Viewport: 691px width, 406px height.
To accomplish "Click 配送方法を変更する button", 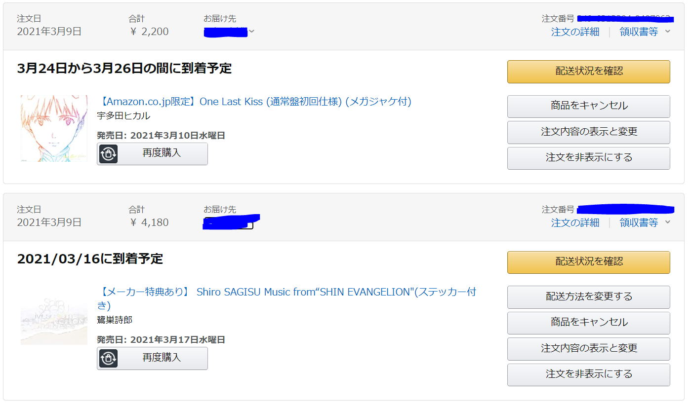I will click(x=588, y=297).
